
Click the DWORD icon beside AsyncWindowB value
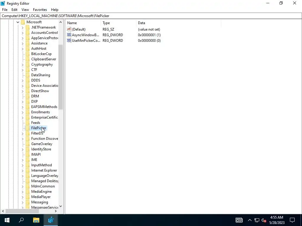[69, 35]
